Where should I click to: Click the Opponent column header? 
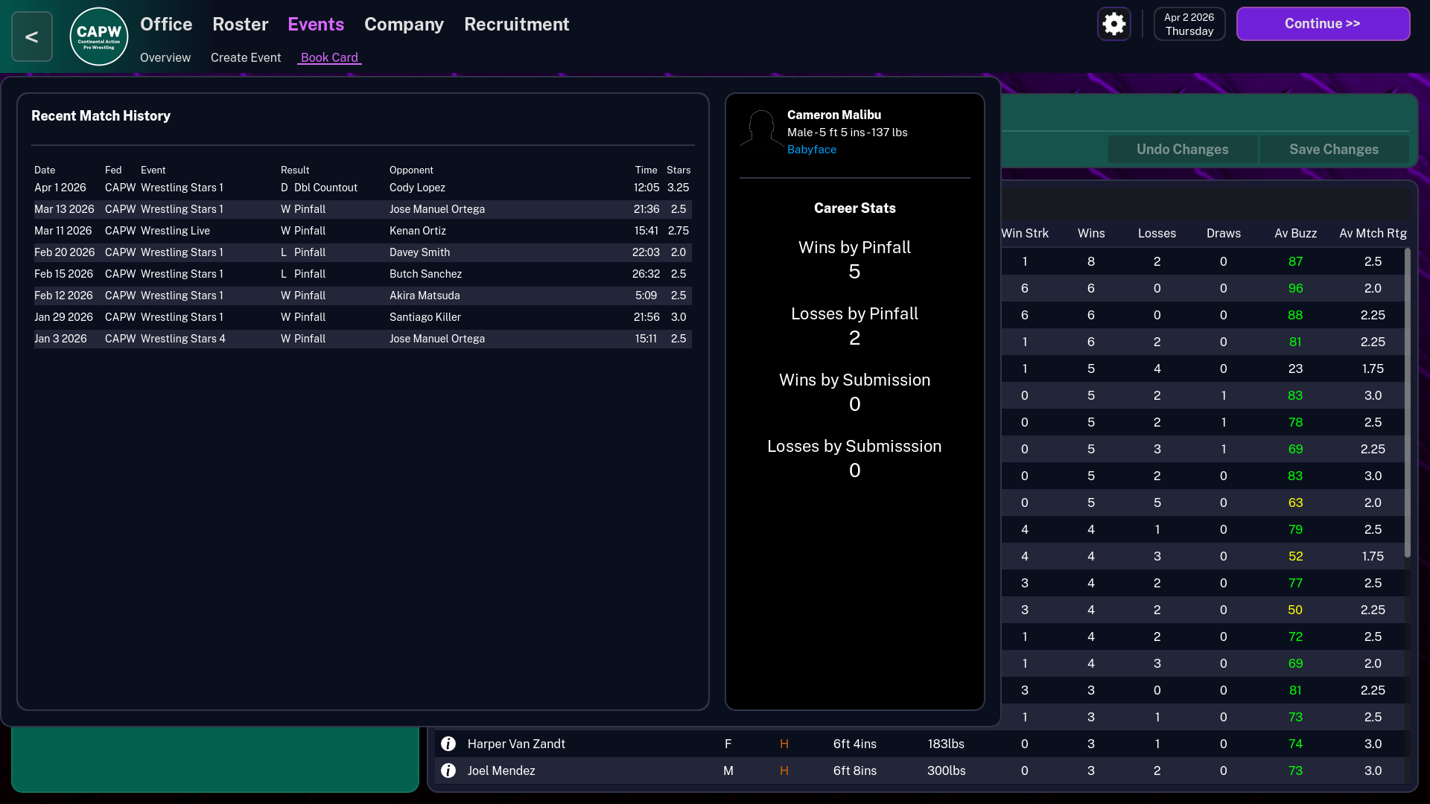click(411, 170)
